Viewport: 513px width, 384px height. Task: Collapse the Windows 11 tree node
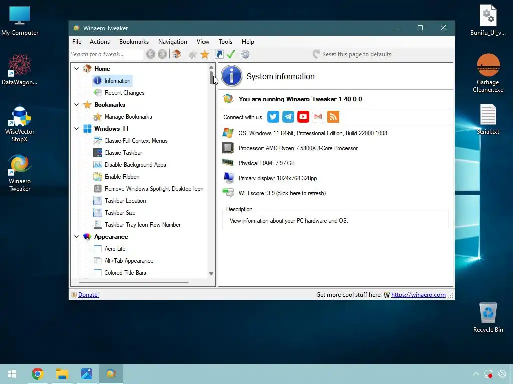tap(76, 129)
